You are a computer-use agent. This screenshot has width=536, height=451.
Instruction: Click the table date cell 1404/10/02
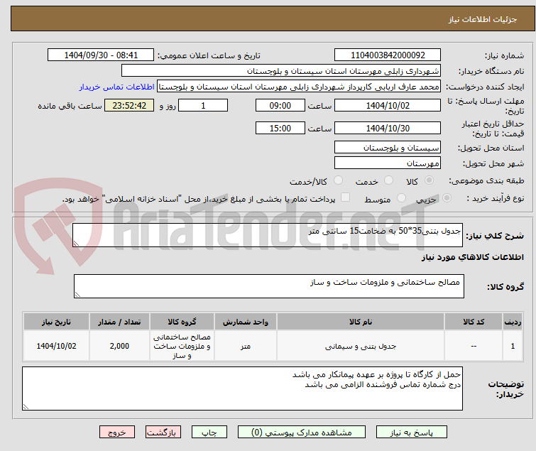(x=56, y=346)
